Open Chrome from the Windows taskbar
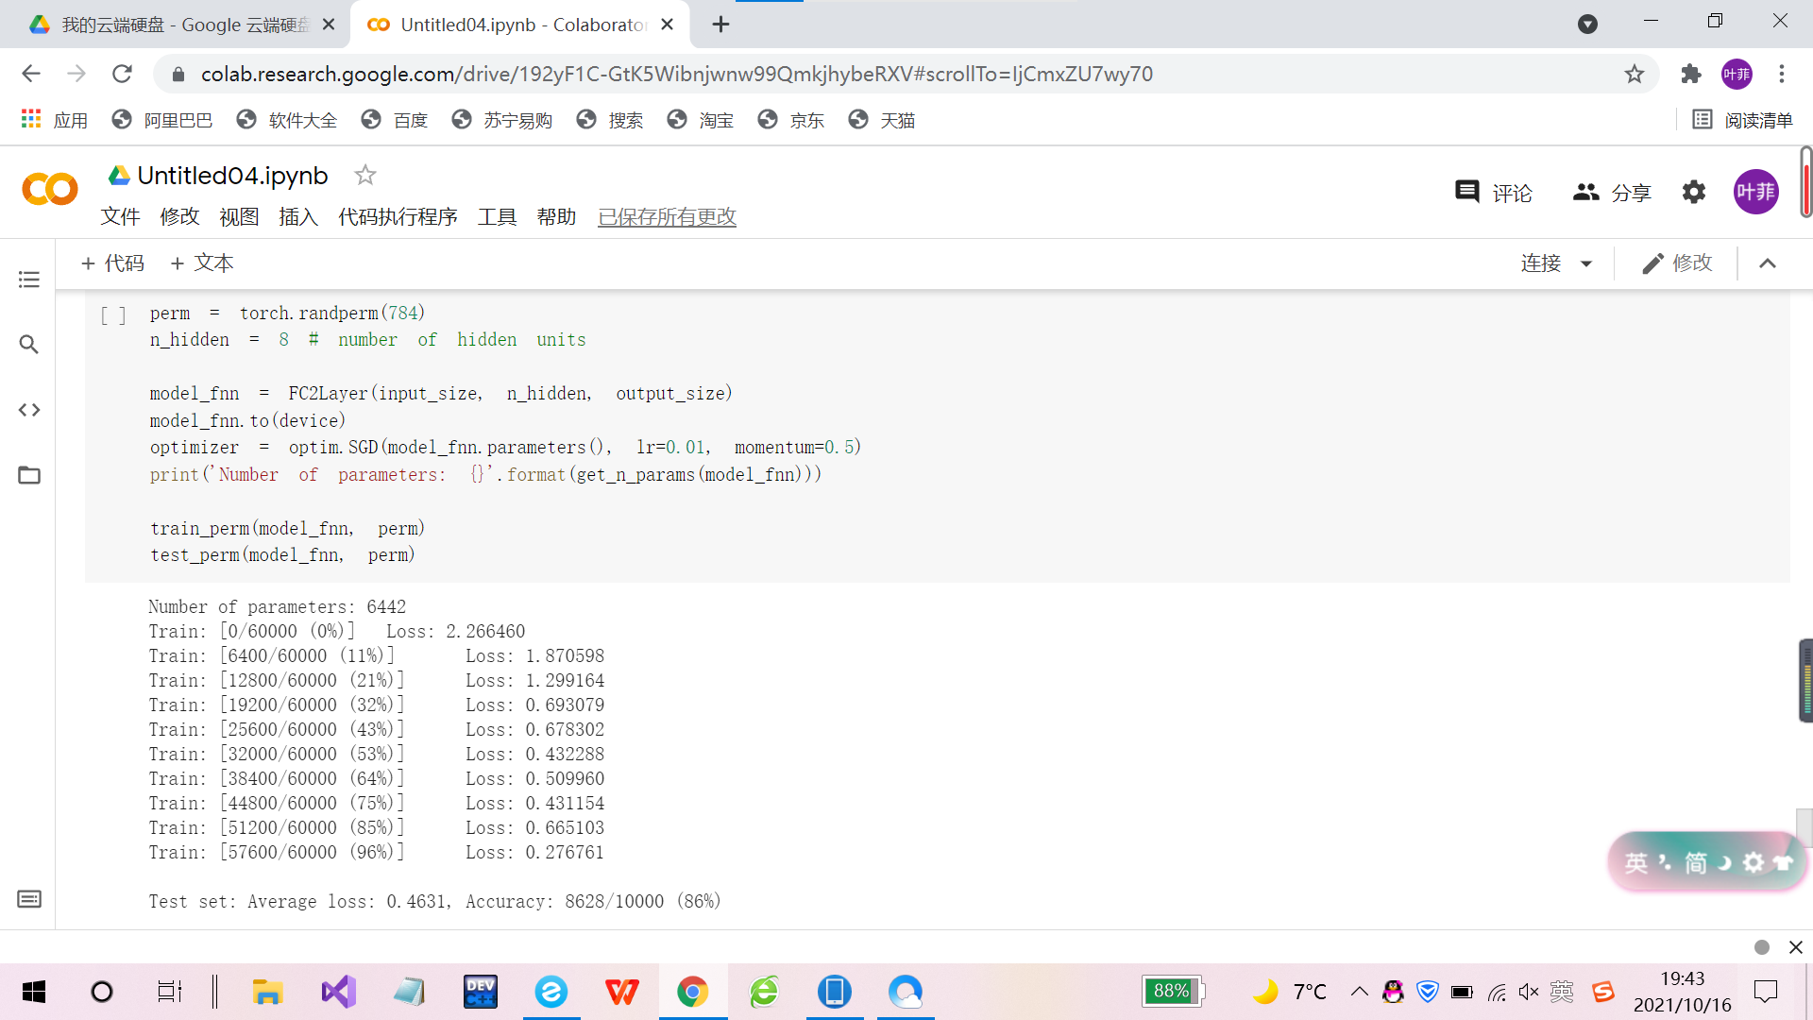Screen dimensions: 1813x1020 tap(692, 992)
